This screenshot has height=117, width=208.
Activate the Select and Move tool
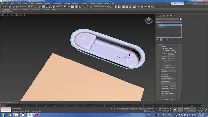(x=43, y=6)
